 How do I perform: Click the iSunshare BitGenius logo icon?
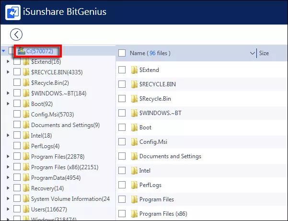pyautogui.click(x=13, y=12)
